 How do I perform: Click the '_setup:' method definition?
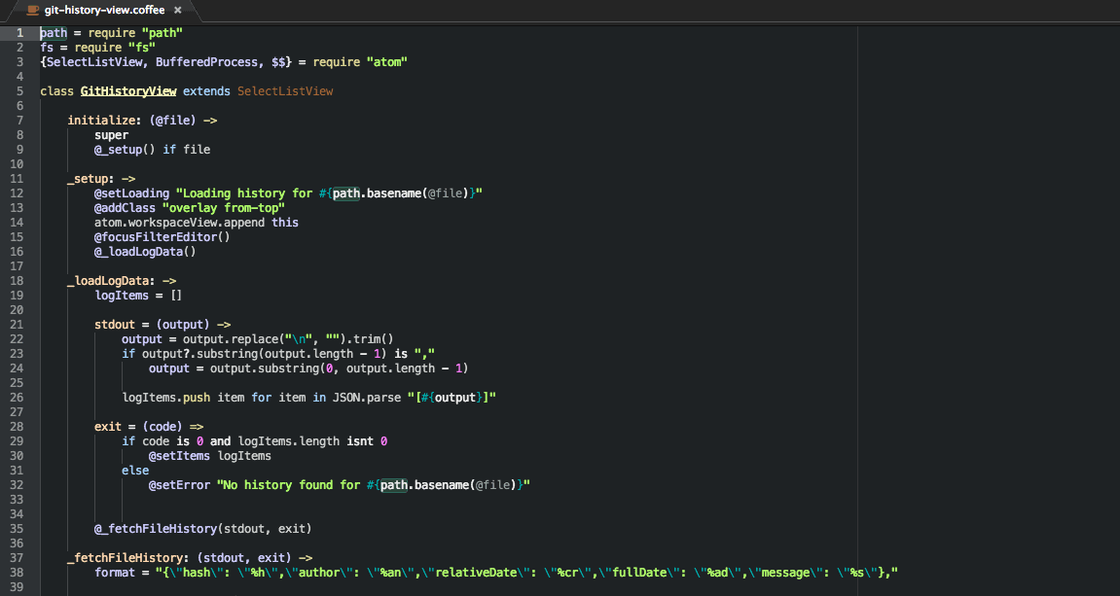[90, 179]
